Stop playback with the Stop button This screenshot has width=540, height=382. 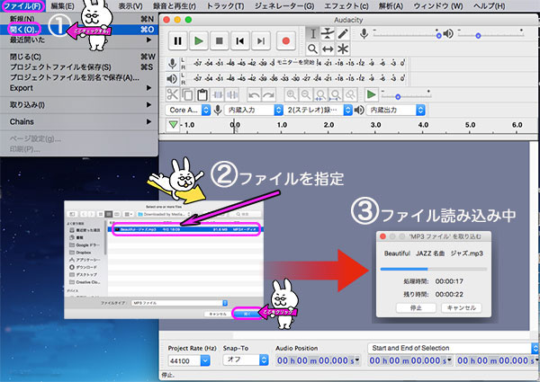[x=220, y=41]
